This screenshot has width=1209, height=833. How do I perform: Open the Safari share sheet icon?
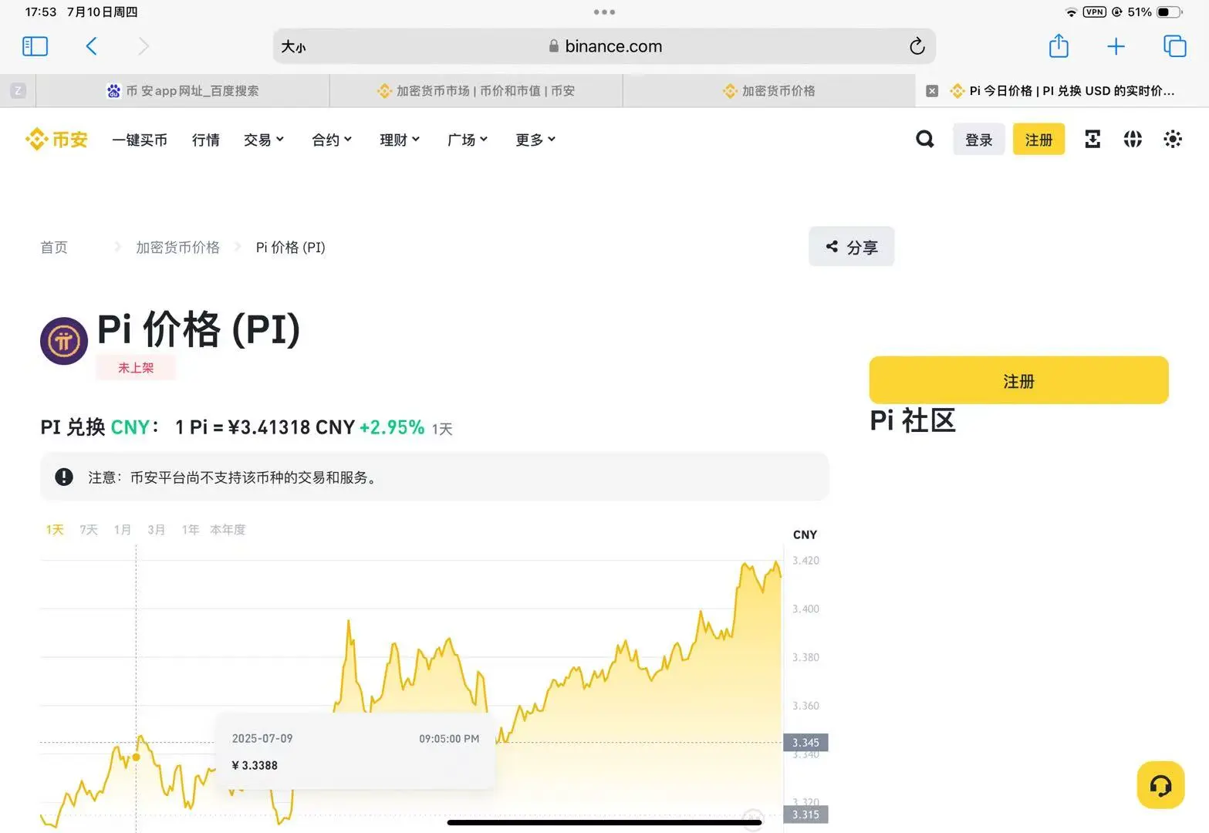point(1059,46)
